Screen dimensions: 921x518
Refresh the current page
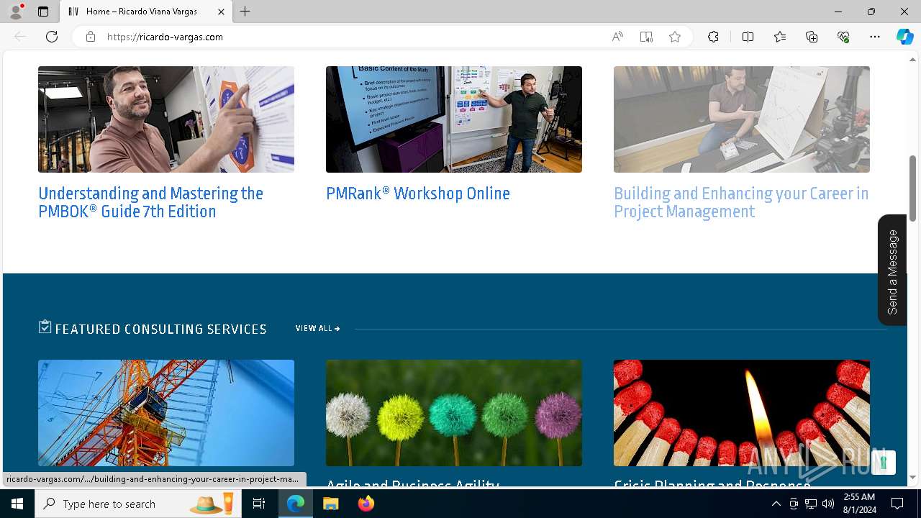click(52, 37)
